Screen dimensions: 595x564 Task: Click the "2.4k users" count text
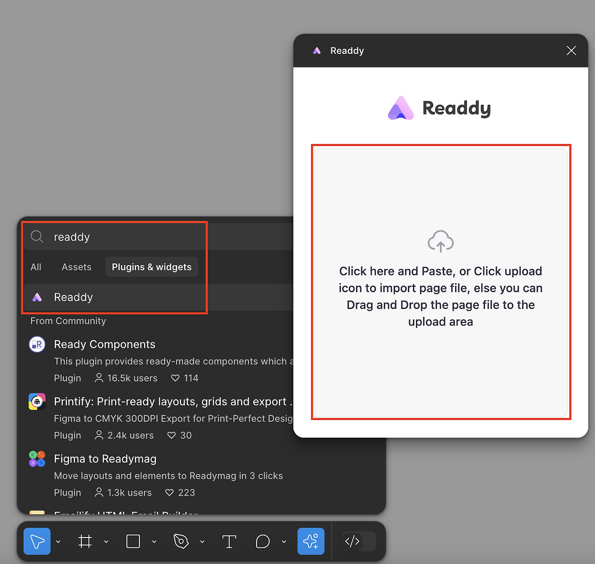point(131,435)
